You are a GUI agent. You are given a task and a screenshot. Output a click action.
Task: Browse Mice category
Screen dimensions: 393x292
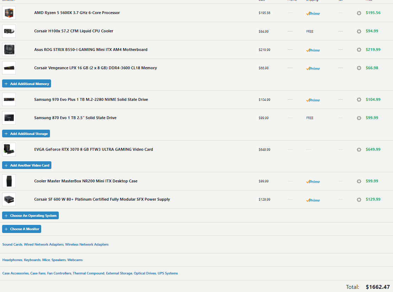point(46,260)
